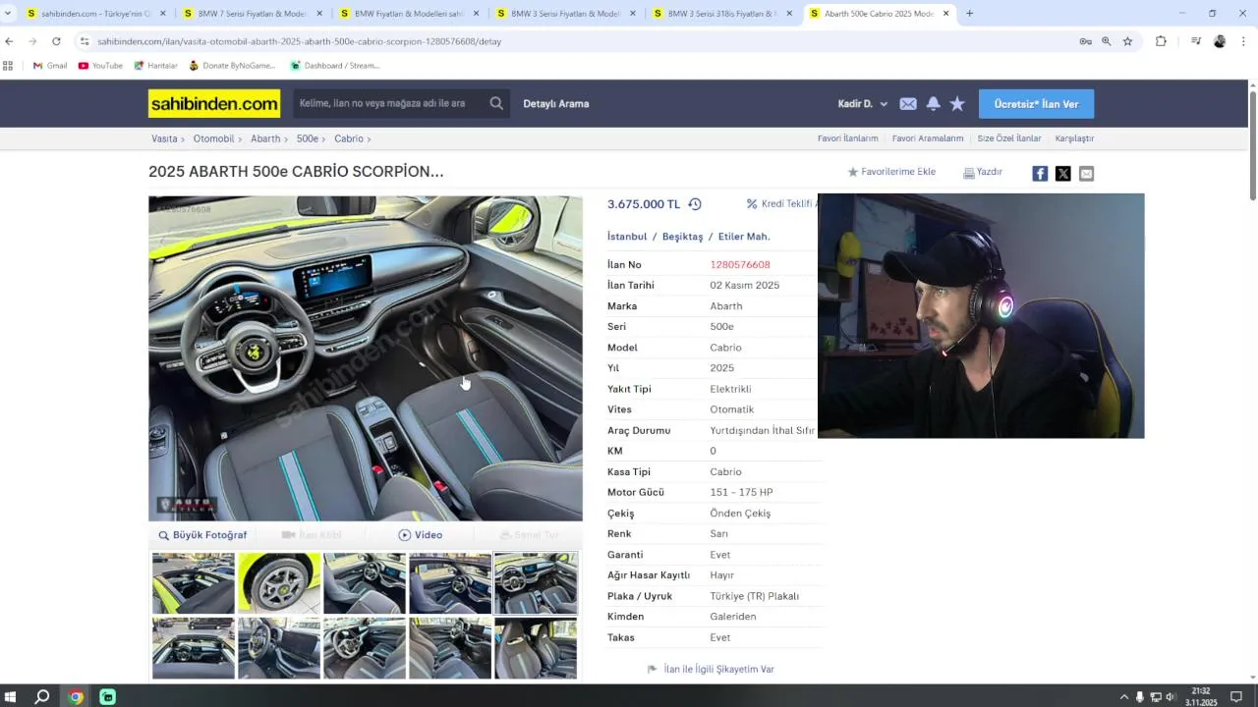Open Chrome tab search dropdown

pyautogui.click(x=8, y=14)
